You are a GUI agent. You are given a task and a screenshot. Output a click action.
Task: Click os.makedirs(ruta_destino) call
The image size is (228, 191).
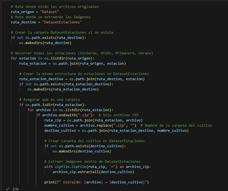coord(45,43)
